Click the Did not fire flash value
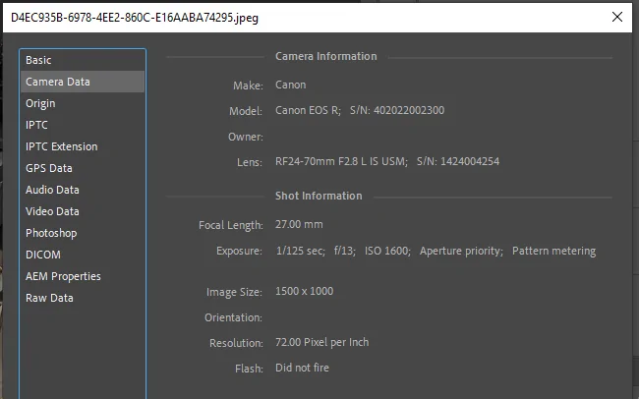The image size is (639, 399). tap(302, 368)
